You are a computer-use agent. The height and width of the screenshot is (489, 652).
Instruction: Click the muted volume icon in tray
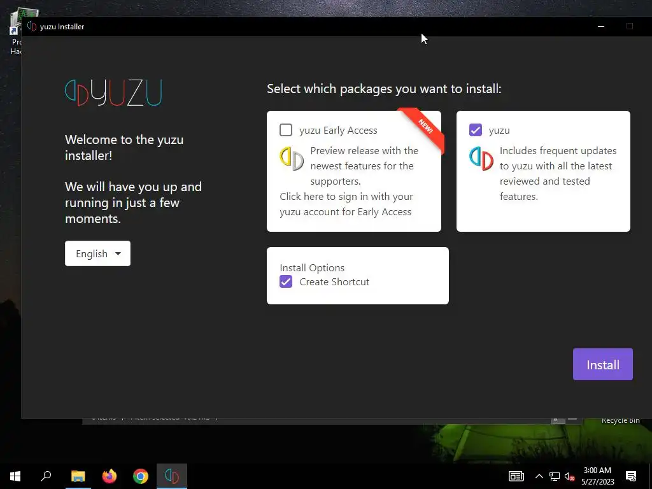(569, 476)
